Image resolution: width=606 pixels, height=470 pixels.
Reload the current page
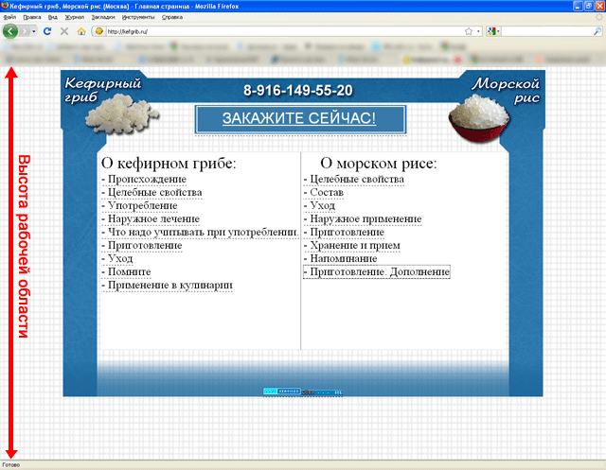[47, 31]
